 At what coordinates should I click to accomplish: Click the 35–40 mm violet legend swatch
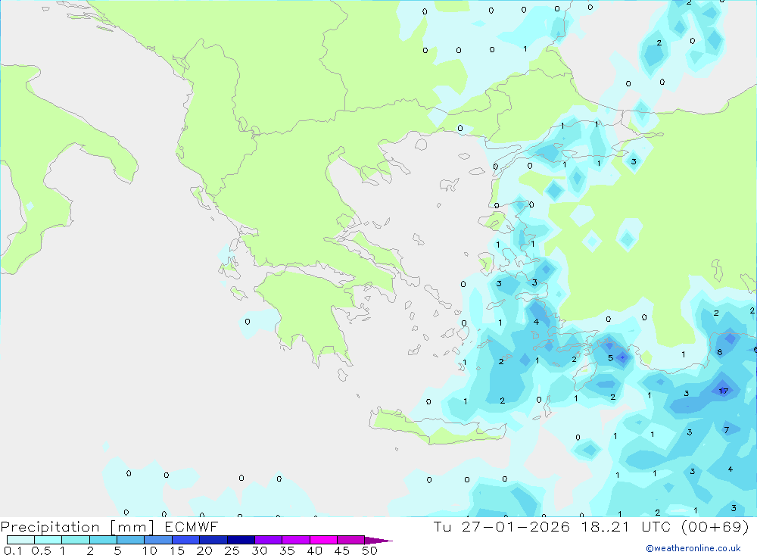295,540
